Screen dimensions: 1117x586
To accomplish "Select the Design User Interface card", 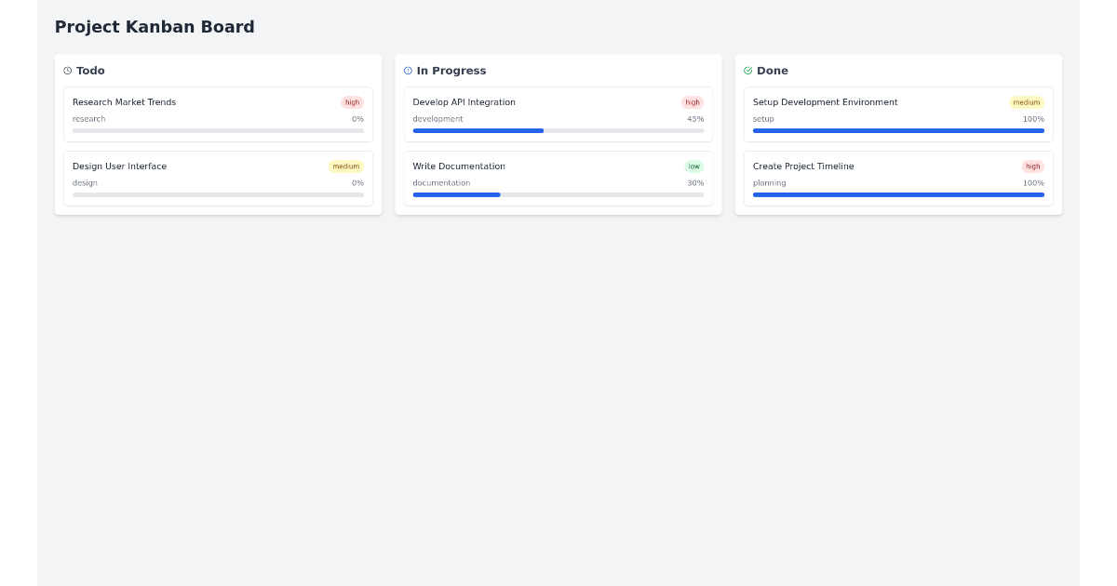I will coord(218,177).
